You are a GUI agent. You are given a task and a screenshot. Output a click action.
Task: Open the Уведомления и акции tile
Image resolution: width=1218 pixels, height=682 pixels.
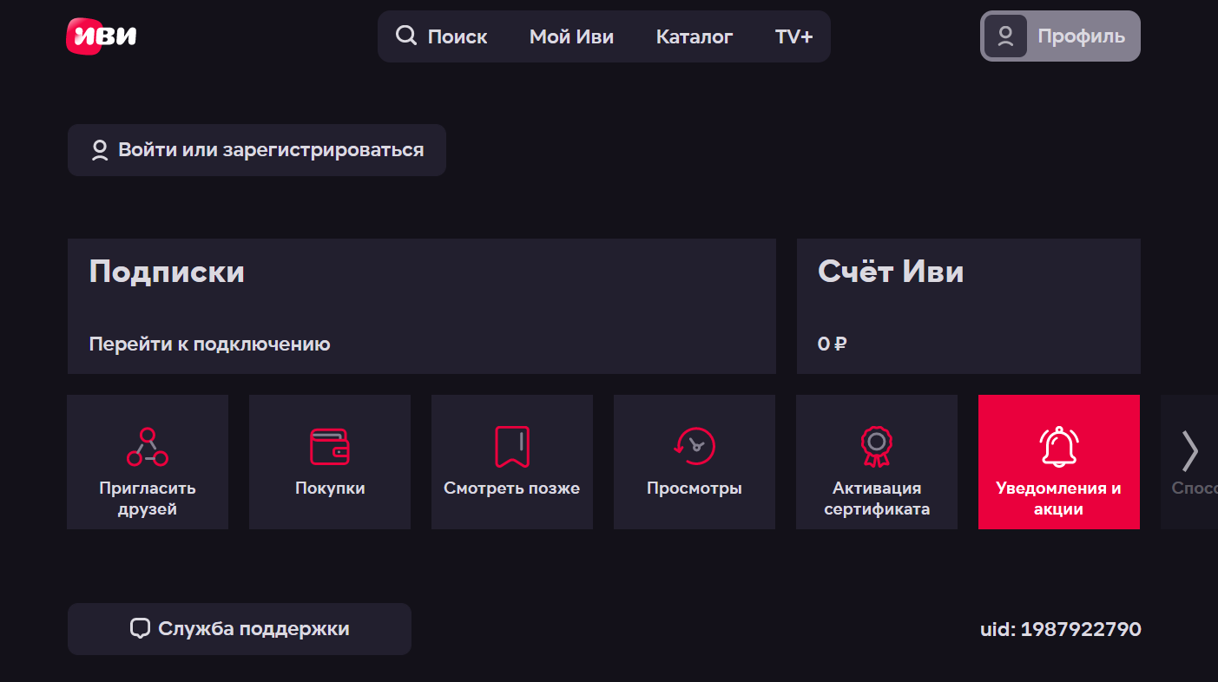(x=1059, y=462)
